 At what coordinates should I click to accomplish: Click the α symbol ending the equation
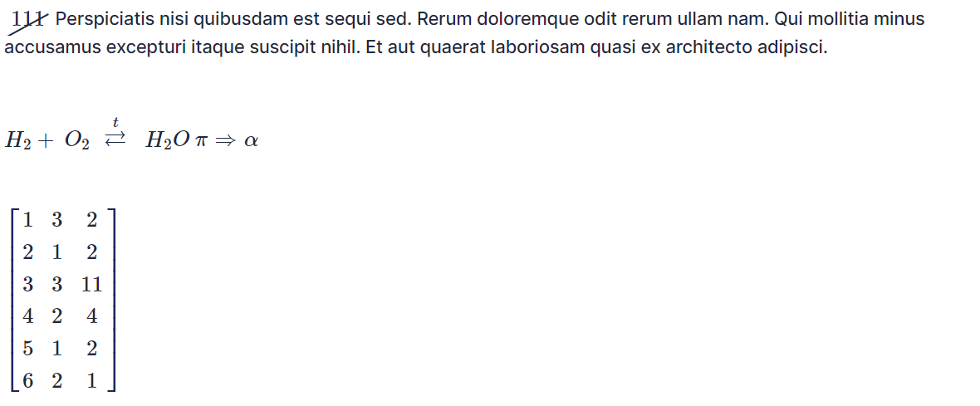[251, 142]
